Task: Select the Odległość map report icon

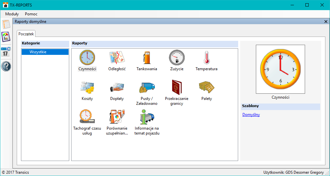Action: [117, 58]
